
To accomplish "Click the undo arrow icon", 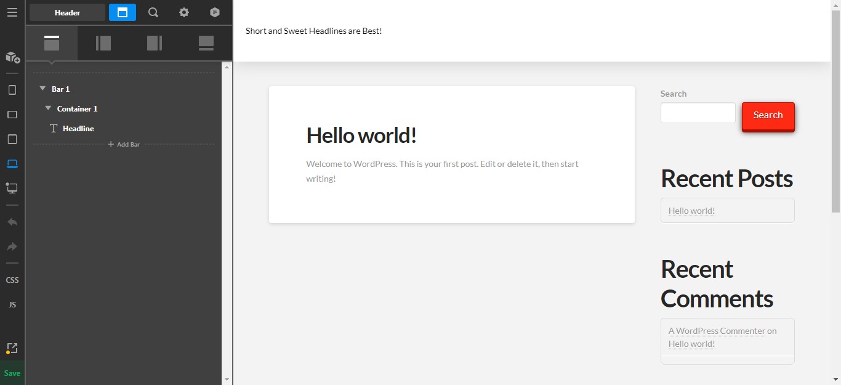I will [x=12, y=222].
